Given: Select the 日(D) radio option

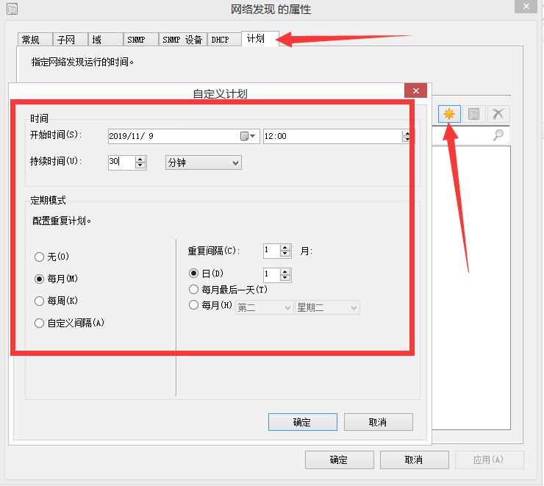Looking at the screenshot, I should [x=193, y=274].
